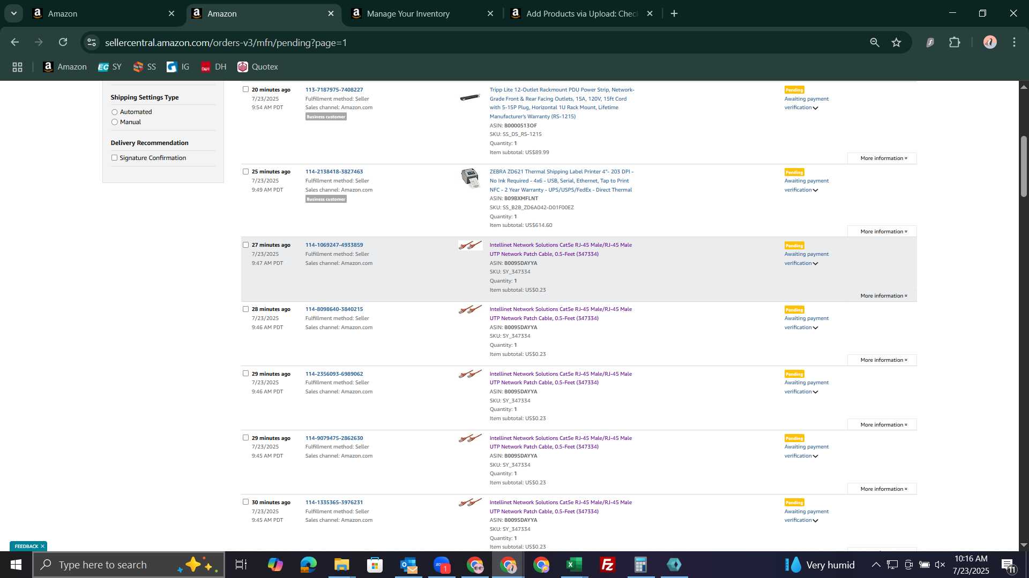Tick the checkbox for order 113-7187975-7408227
Image resolution: width=1029 pixels, height=578 pixels.
point(245,89)
